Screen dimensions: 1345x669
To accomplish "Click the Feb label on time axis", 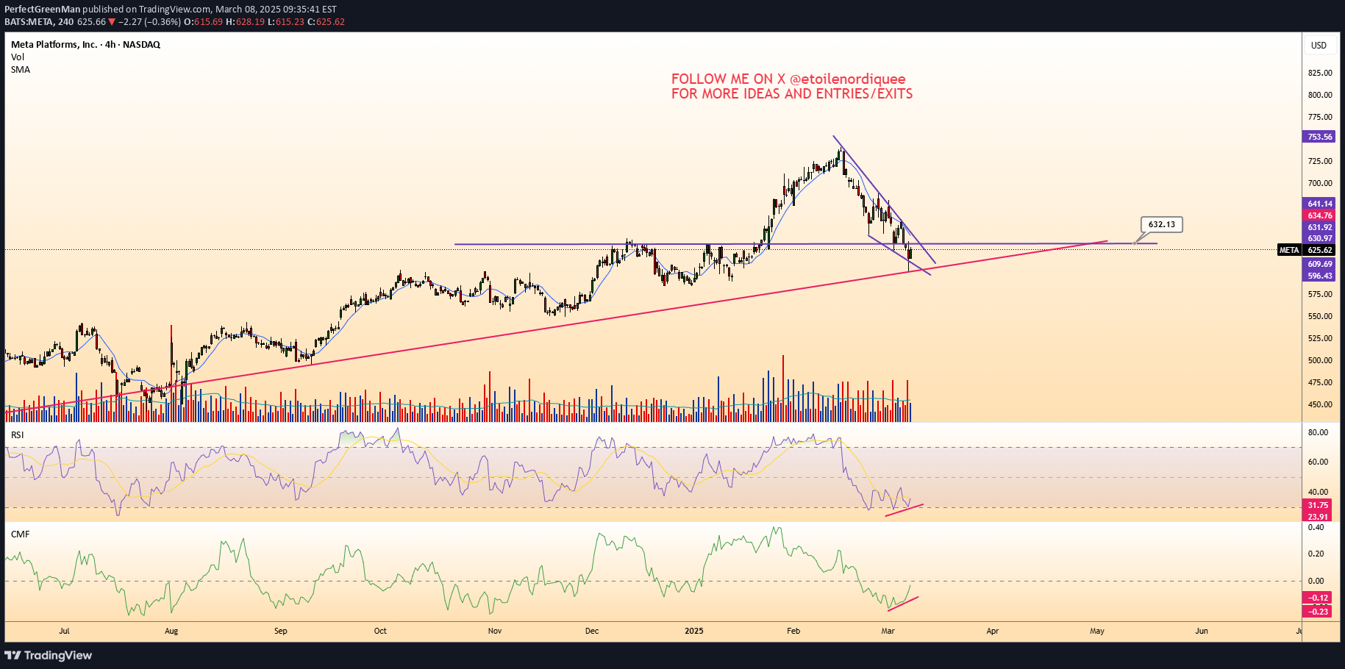I will click(x=793, y=631).
